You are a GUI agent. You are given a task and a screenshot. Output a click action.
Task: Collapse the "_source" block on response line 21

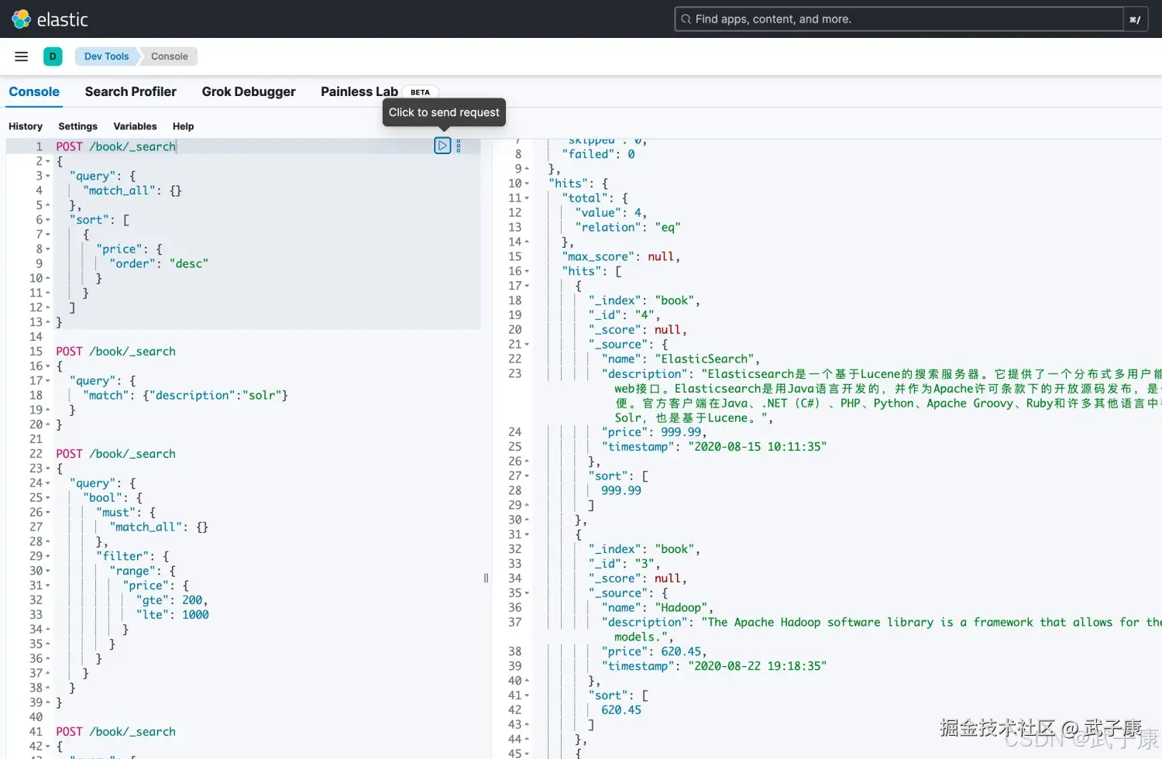[528, 345]
